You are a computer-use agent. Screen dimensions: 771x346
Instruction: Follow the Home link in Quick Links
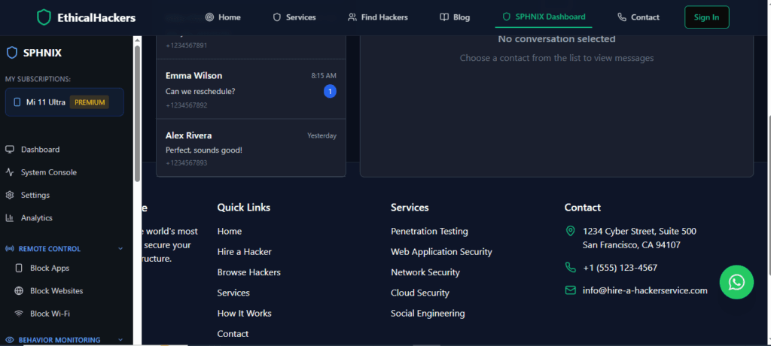229,231
